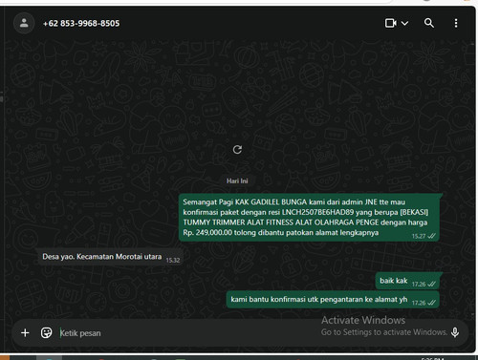Viewport: 478px width, 360px height.
Task: Click read-receipt checkmarks on 15.27 message
Action: click(431, 236)
